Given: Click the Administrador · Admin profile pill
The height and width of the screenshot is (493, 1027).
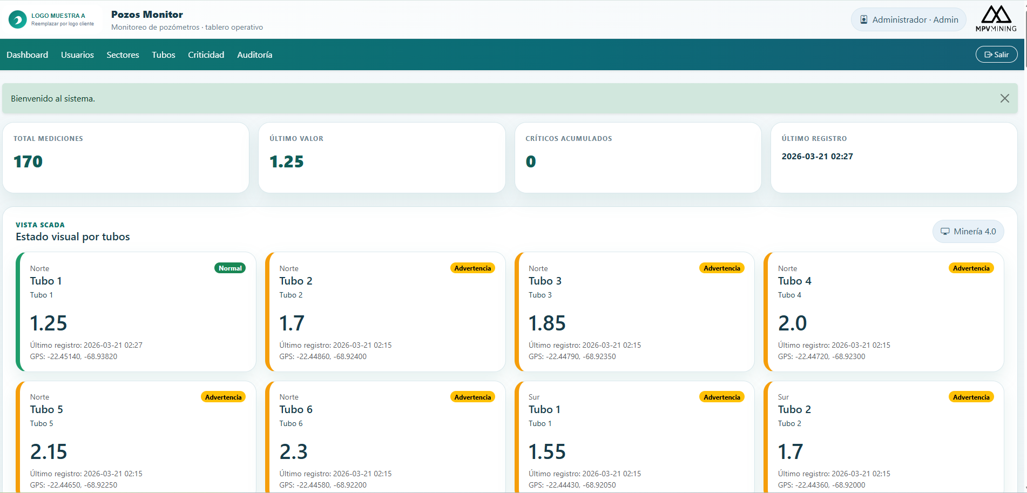Looking at the screenshot, I should (908, 19).
